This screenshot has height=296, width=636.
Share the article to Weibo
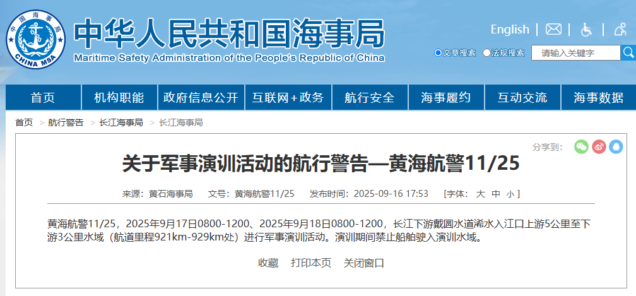click(x=599, y=147)
